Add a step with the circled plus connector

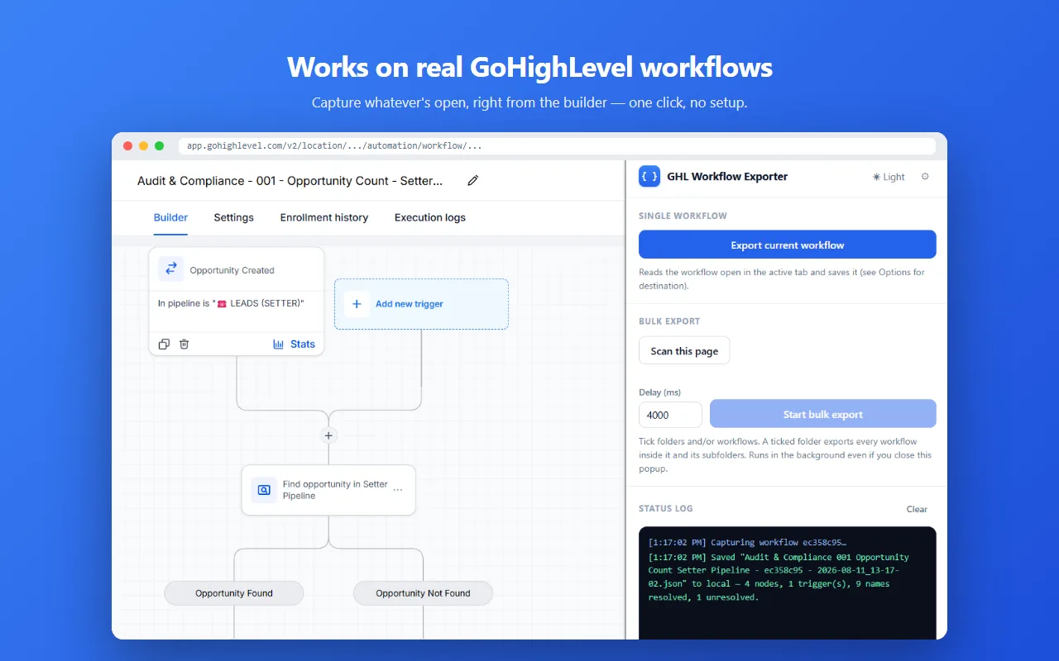click(328, 435)
